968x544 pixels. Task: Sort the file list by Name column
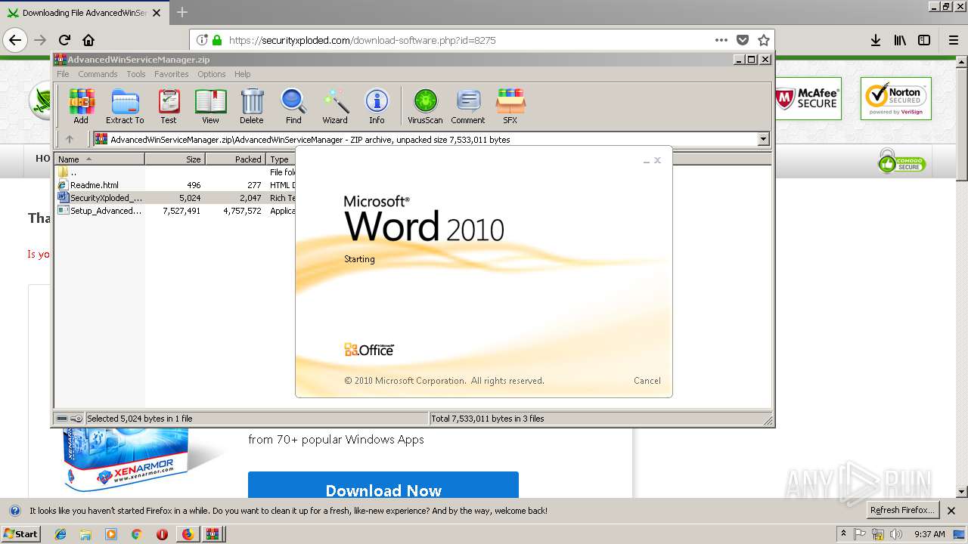pos(100,159)
